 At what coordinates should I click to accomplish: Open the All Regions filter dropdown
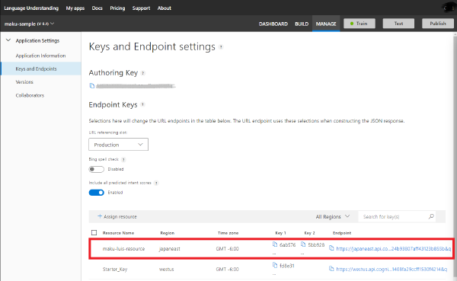point(333,216)
